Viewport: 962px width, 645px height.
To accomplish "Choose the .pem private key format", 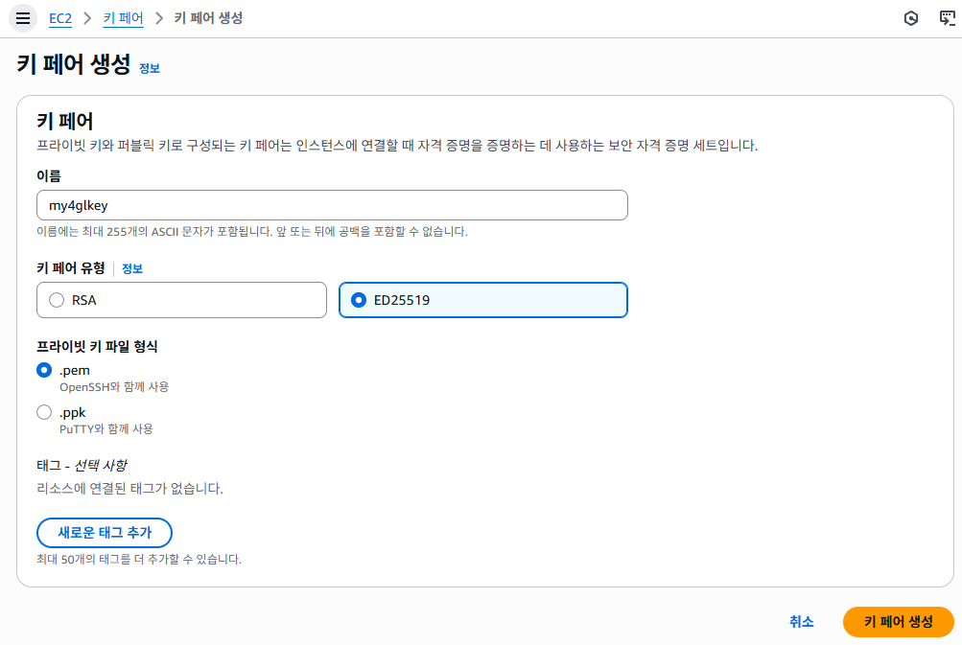I will pos(44,370).
